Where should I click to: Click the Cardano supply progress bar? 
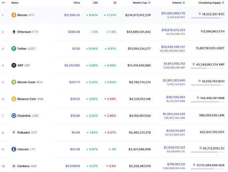click(x=208, y=169)
